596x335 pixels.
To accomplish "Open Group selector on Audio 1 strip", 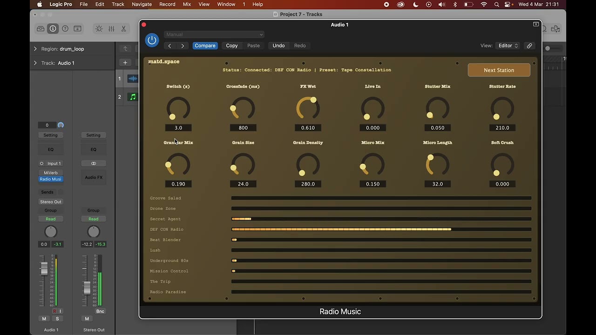I will tap(51, 210).
